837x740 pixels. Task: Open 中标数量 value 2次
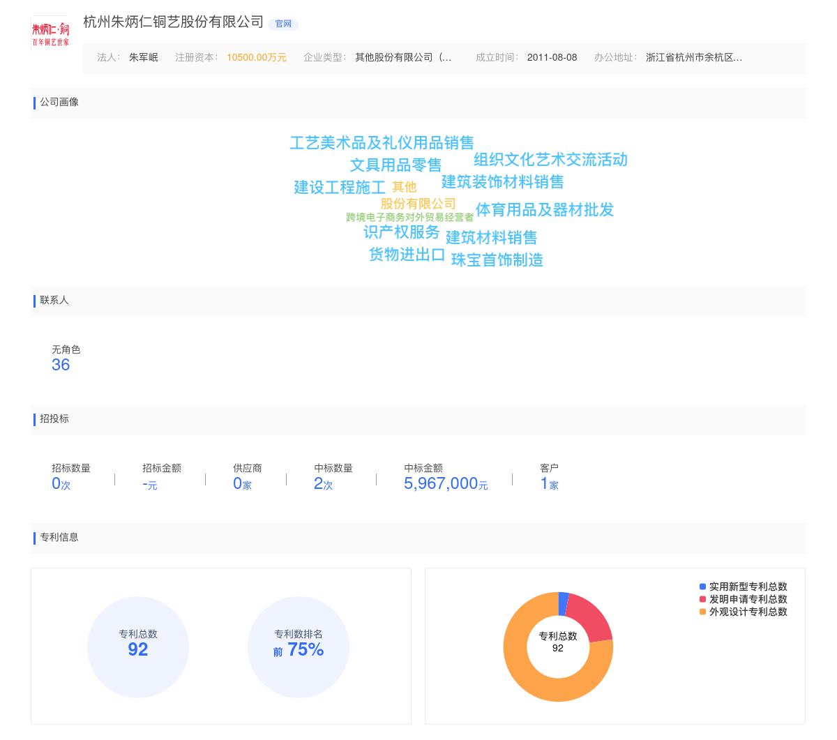click(x=323, y=483)
